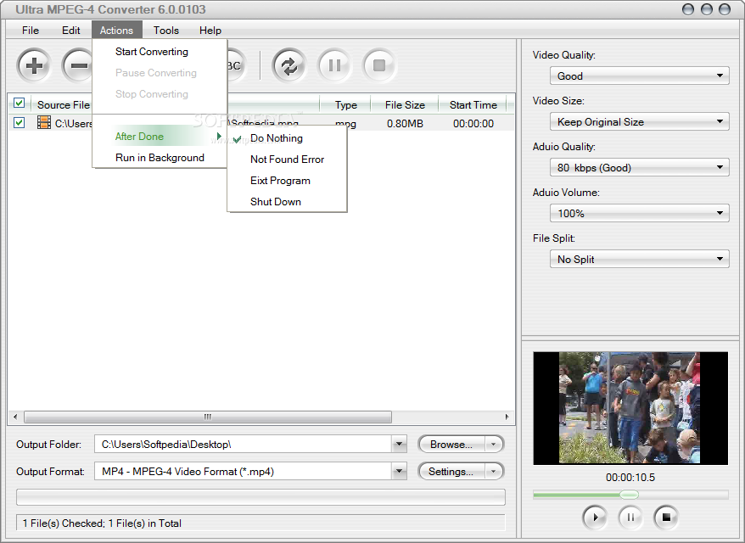Viewport: 745px width, 543px height.
Task: Click the film strip icon of the source file
Action: coord(44,122)
